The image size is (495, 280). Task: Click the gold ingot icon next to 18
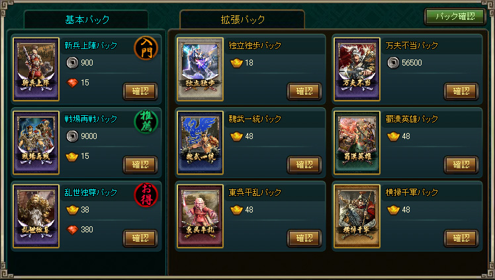tap(236, 63)
